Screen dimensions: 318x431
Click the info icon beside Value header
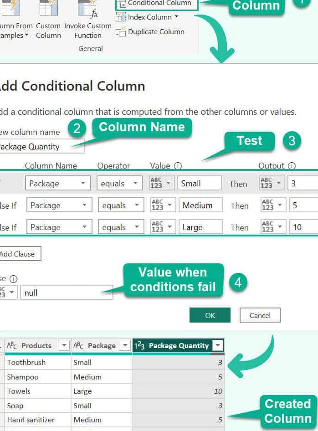[178, 166]
